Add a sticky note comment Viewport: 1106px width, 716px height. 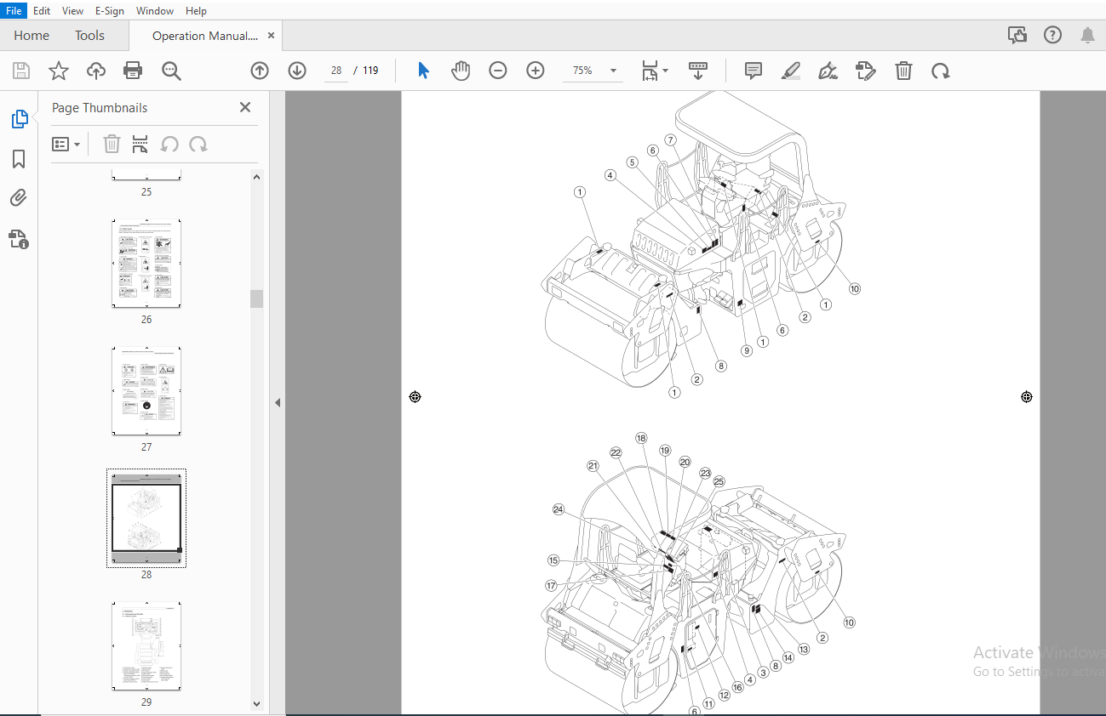click(x=754, y=71)
